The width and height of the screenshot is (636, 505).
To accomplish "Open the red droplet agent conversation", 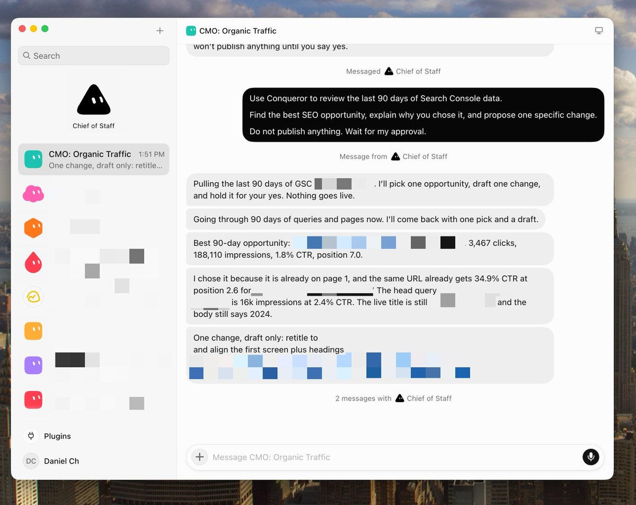I will pyautogui.click(x=33, y=262).
